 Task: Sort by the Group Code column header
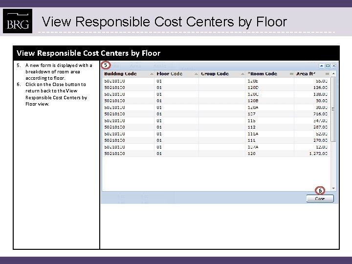222,74
